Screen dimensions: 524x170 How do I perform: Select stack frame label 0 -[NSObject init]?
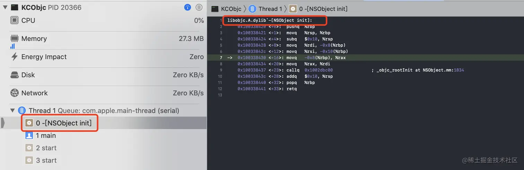[x=64, y=123]
